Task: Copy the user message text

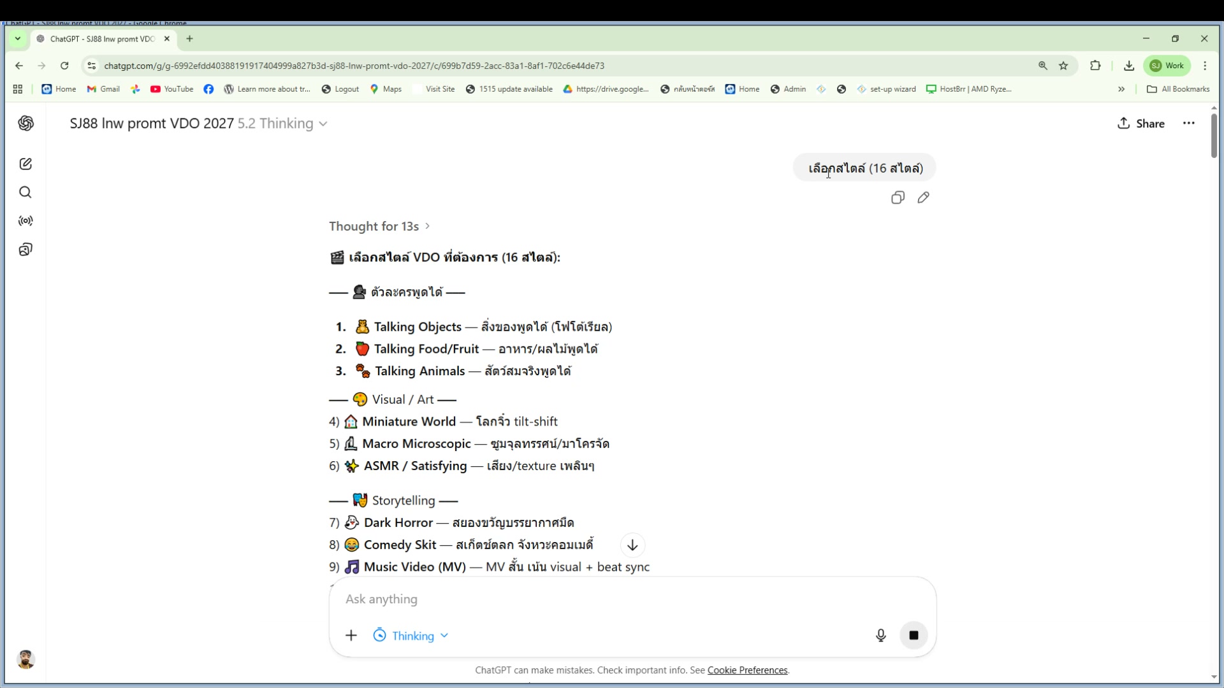Action: pyautogui.click(x=898, y=197)
